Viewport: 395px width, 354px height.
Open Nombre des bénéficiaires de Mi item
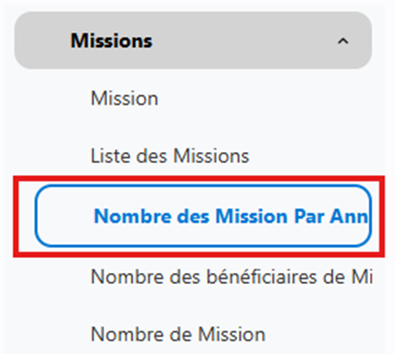[232, 277]
